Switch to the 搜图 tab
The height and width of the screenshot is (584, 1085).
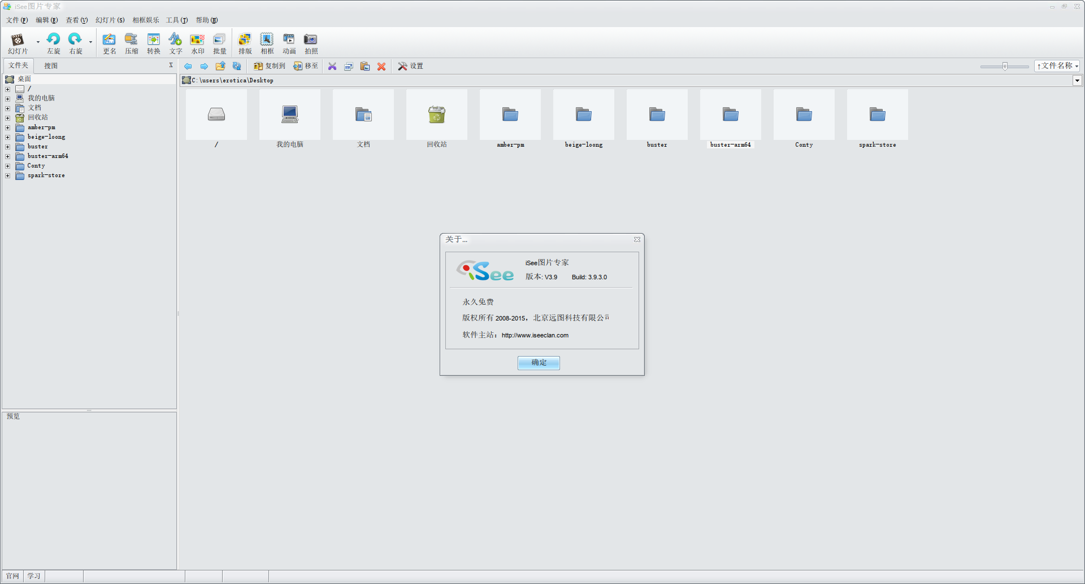(51, 66)
